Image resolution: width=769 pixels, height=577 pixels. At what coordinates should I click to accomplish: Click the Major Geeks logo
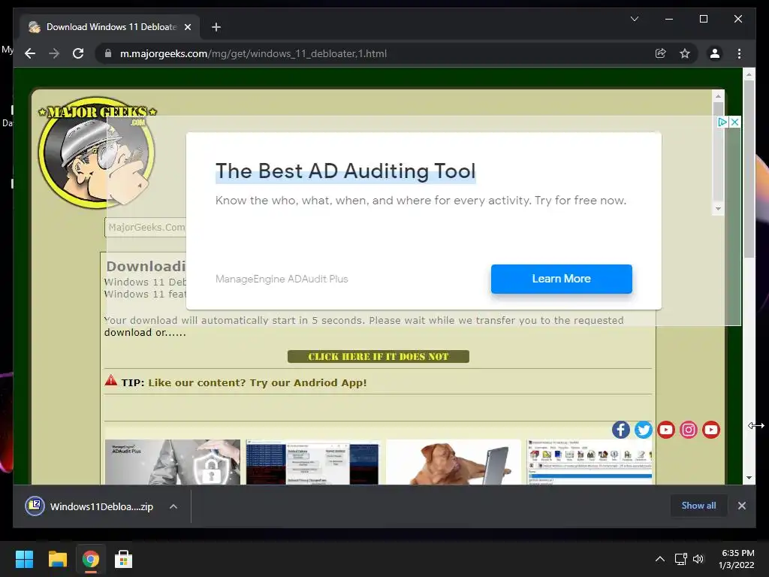pyautogui.click(x=97, y=152)
